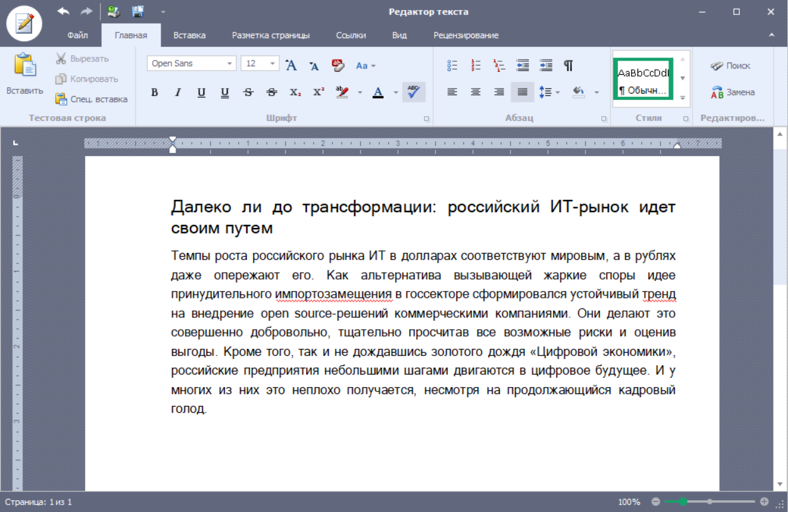
Task: Click the superscript icon
Action: tap(318, 92)
